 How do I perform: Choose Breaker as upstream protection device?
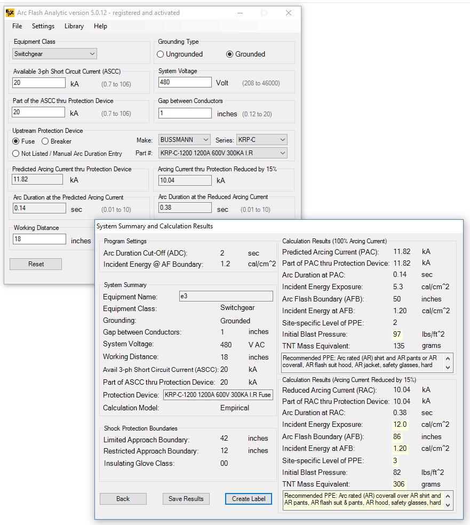[x=45, y=141]
